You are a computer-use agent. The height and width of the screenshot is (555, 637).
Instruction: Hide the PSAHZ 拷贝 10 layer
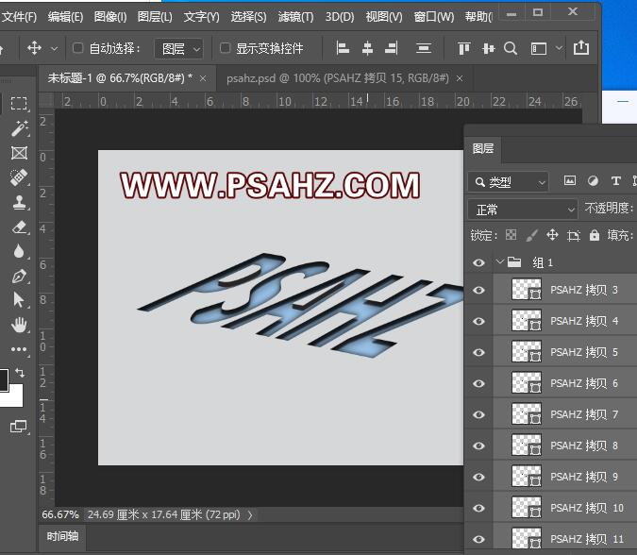tap(479, 508)
